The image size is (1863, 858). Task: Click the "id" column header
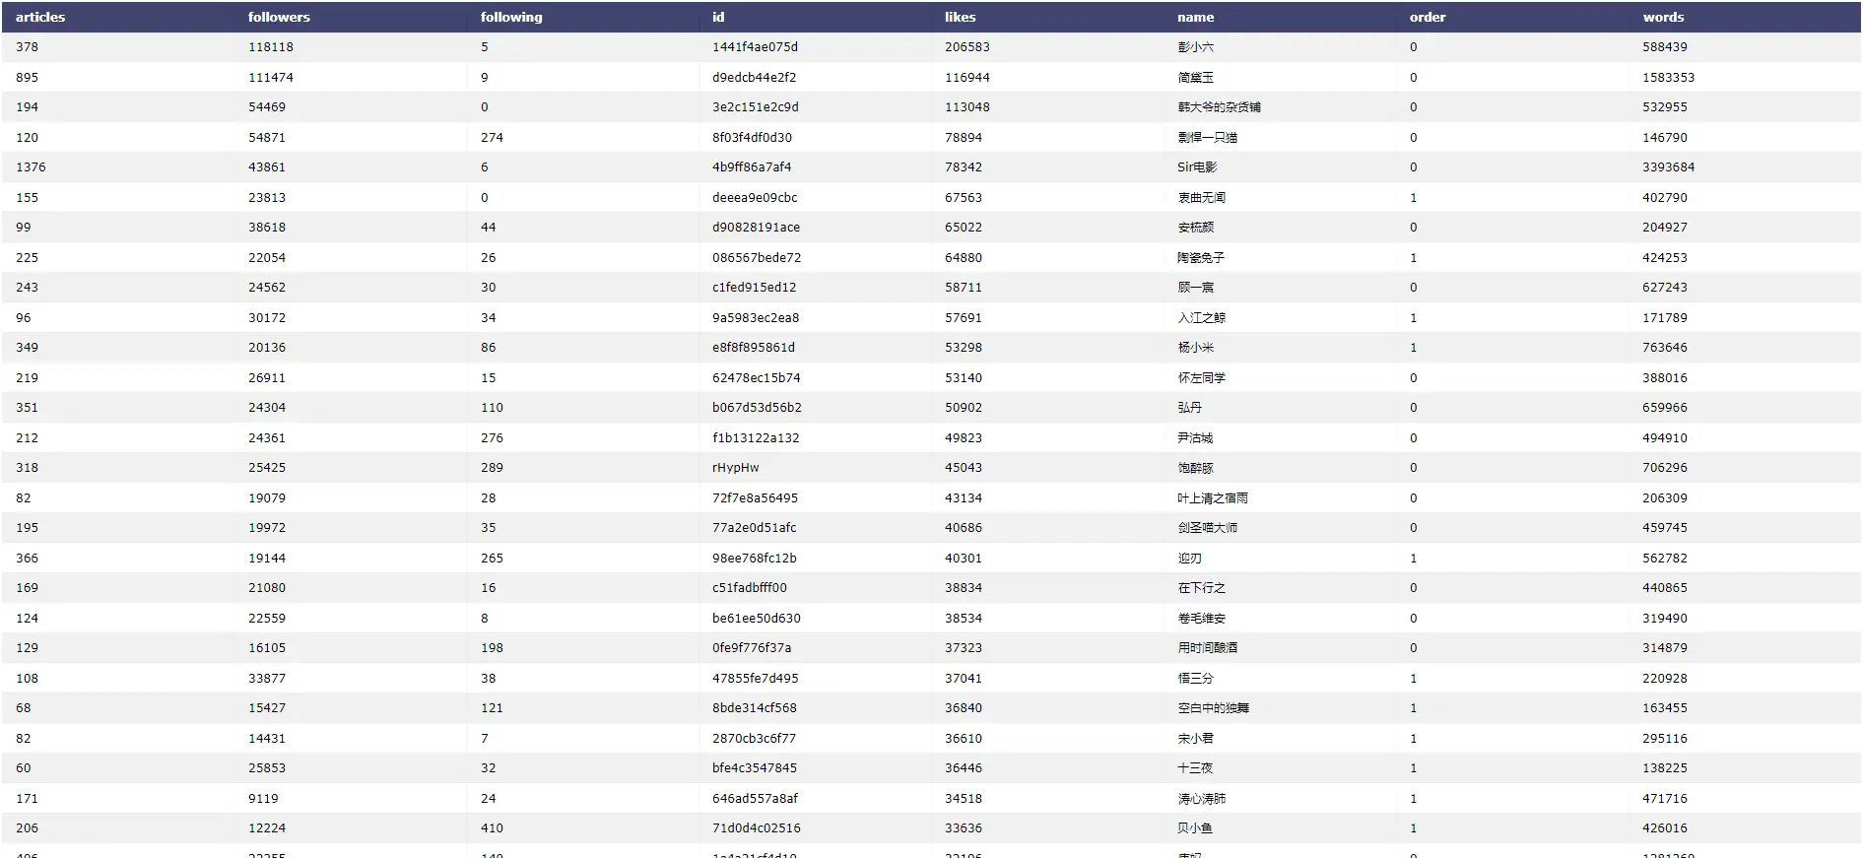click(718, 17)
